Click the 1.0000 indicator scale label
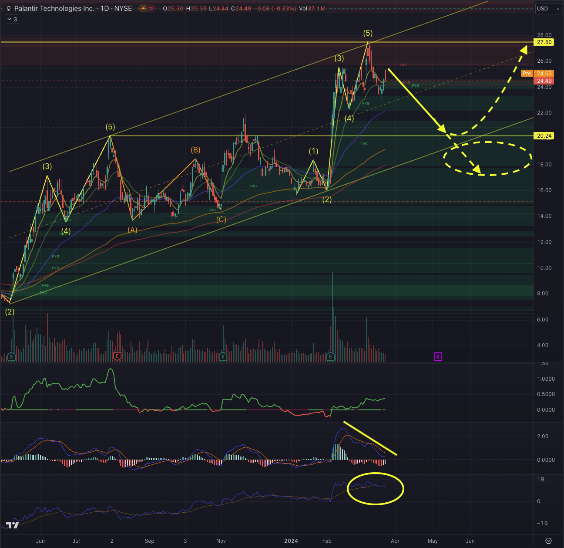Screen dimensions: 564x548 point(546,379)
